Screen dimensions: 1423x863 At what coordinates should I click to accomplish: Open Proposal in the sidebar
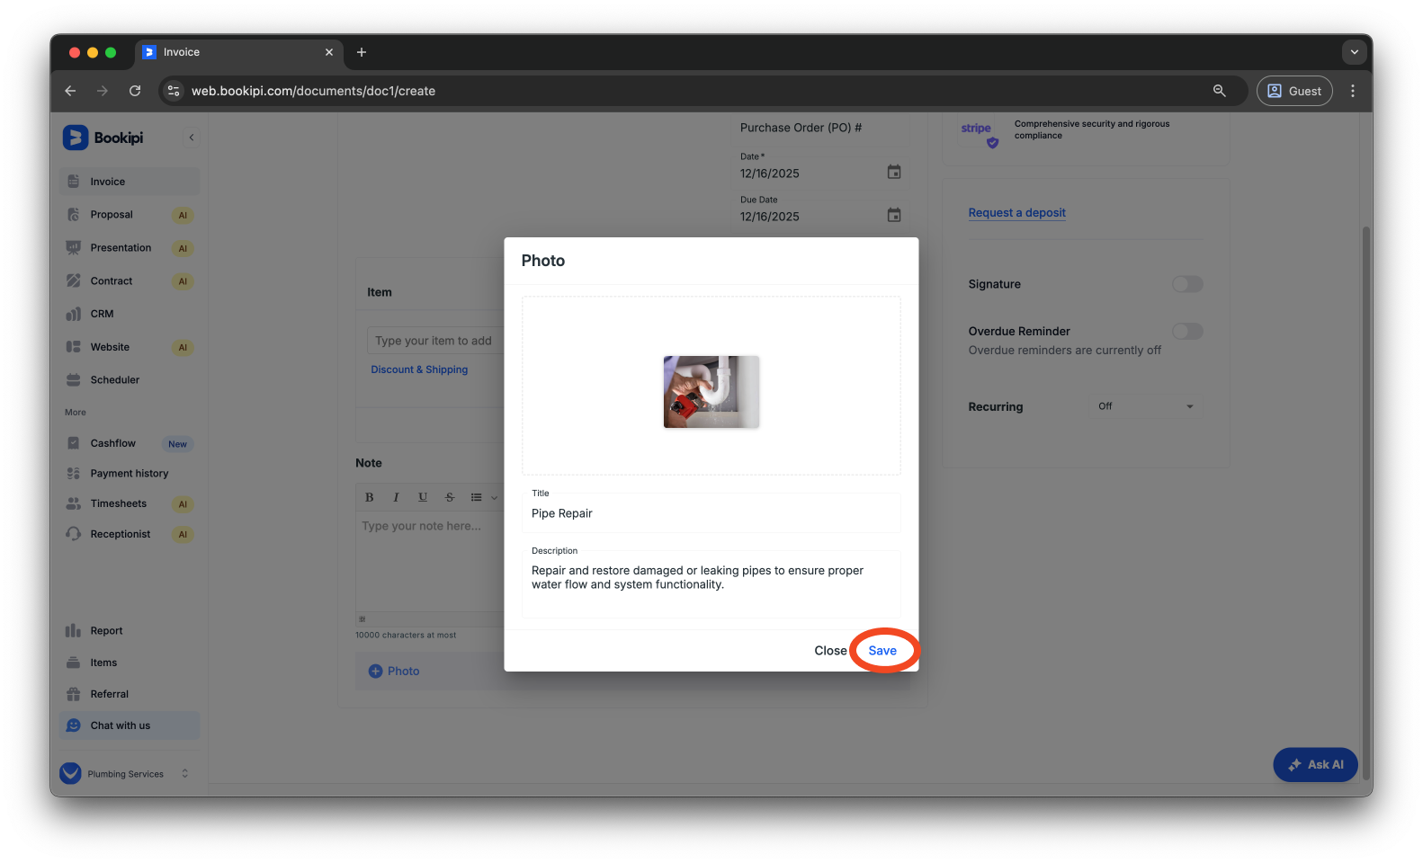click(x=130, y=215)
